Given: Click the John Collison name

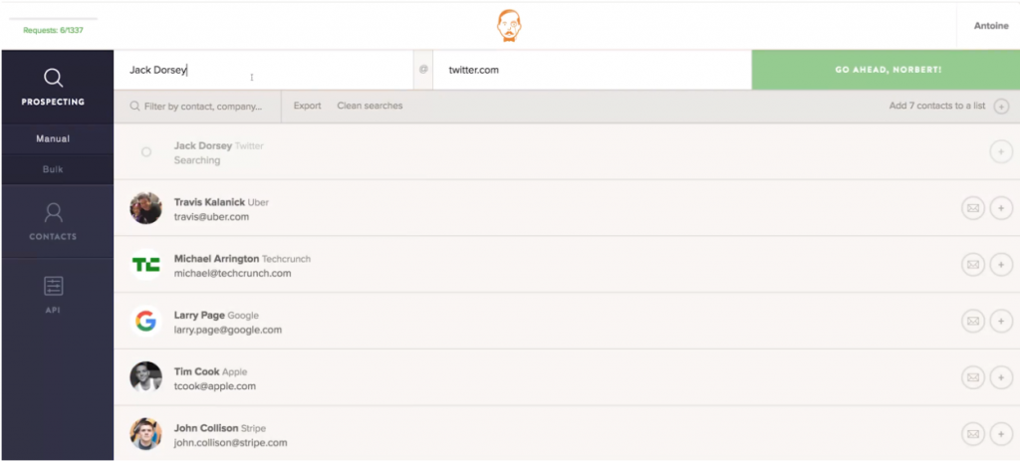Looking at the screenshot, I should (x=205, y=428).
